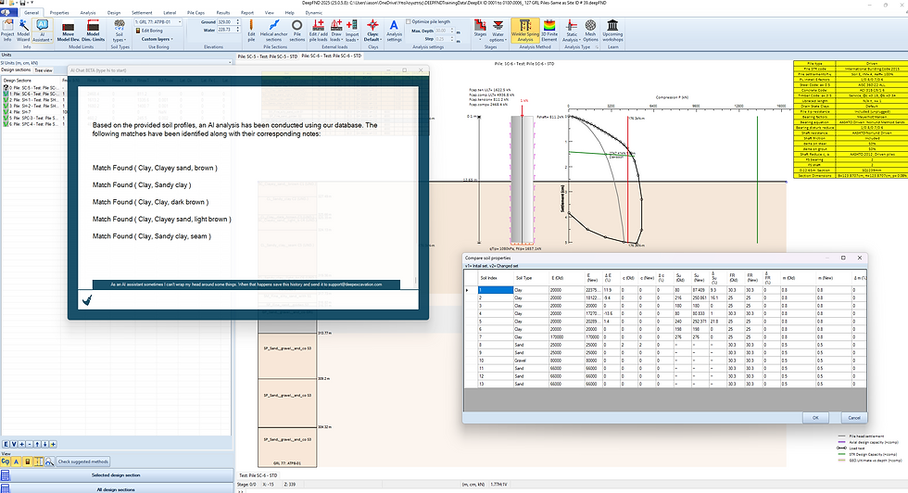The image size is (908, 493).
Task: Expand Static Analysis dropdown
Action: [x=571, y=31]
